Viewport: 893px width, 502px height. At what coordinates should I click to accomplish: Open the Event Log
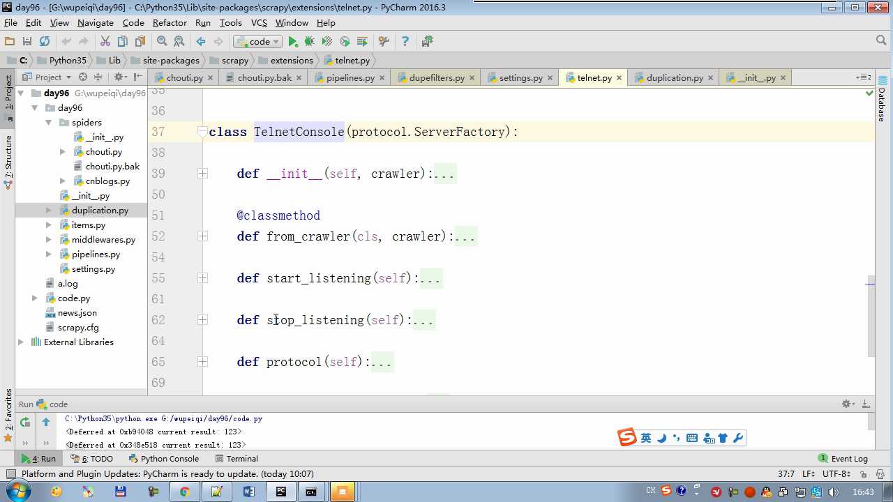tap(843, 459)
